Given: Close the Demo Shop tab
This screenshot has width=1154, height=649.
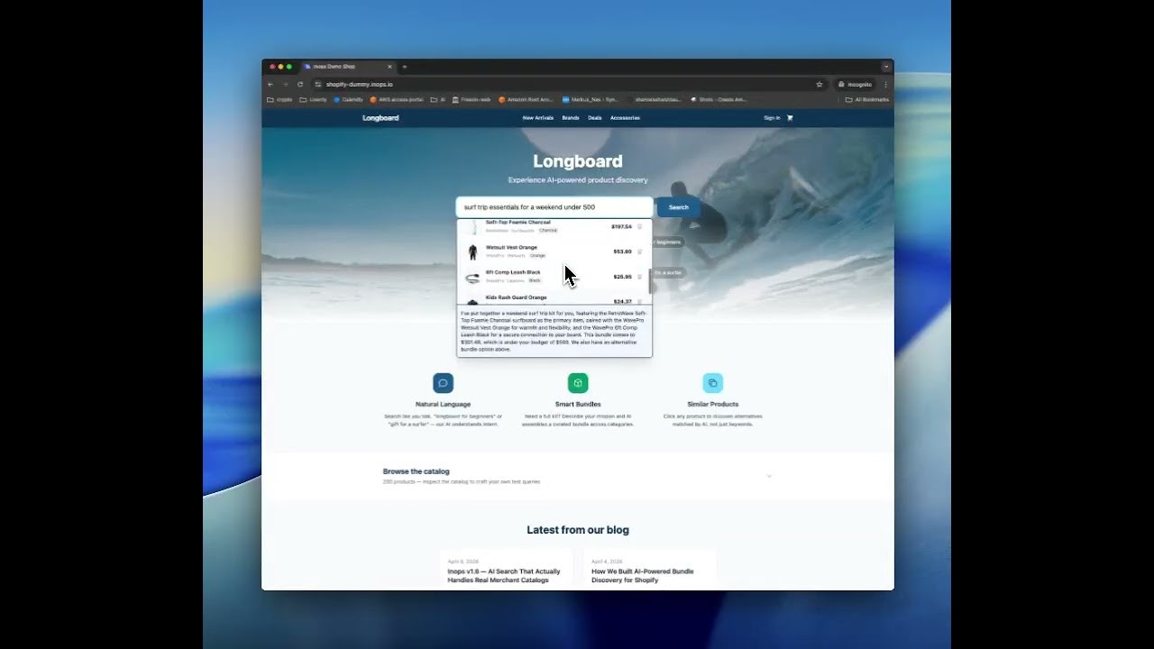Looking at the screenshot, I should pyautogui.click(x=389, y=67).
